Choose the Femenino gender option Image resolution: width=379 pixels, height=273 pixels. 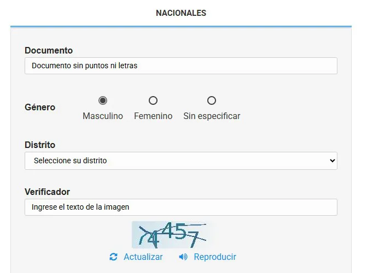click(x=153, y=100)
